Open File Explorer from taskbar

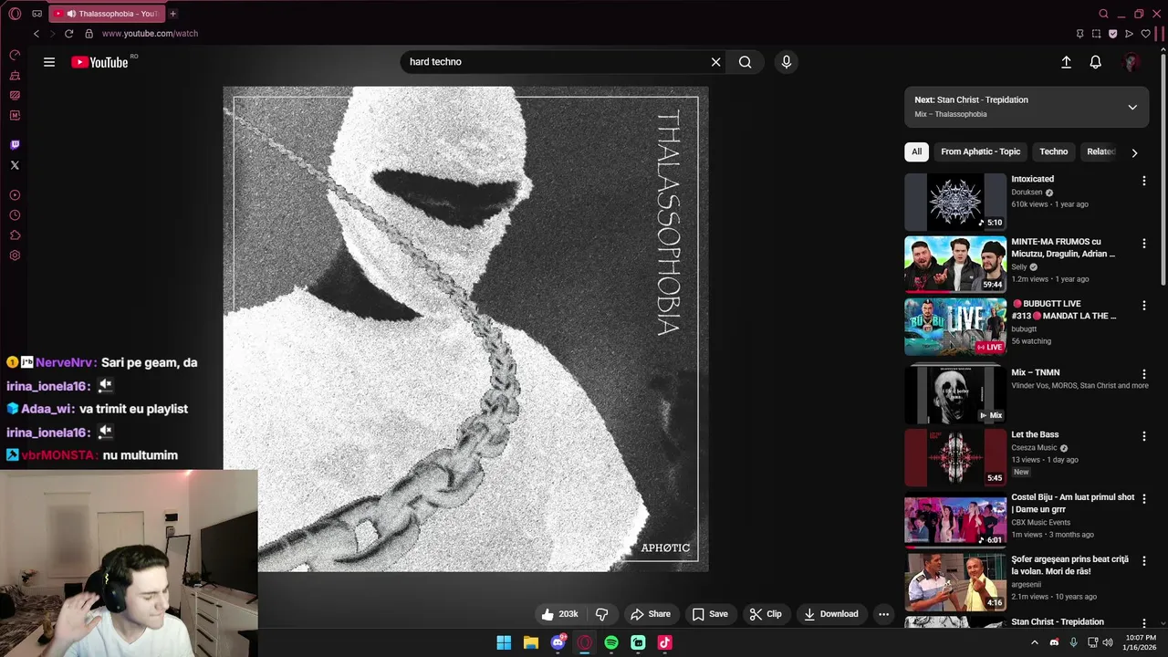click(530, 642)
